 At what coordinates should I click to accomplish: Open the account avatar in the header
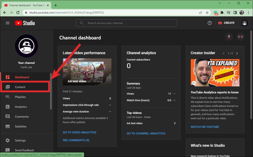244,23
